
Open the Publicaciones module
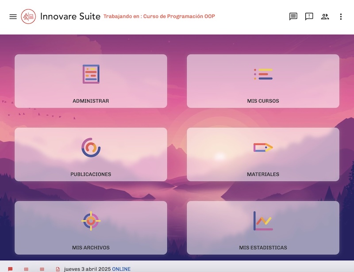[91, 153]
